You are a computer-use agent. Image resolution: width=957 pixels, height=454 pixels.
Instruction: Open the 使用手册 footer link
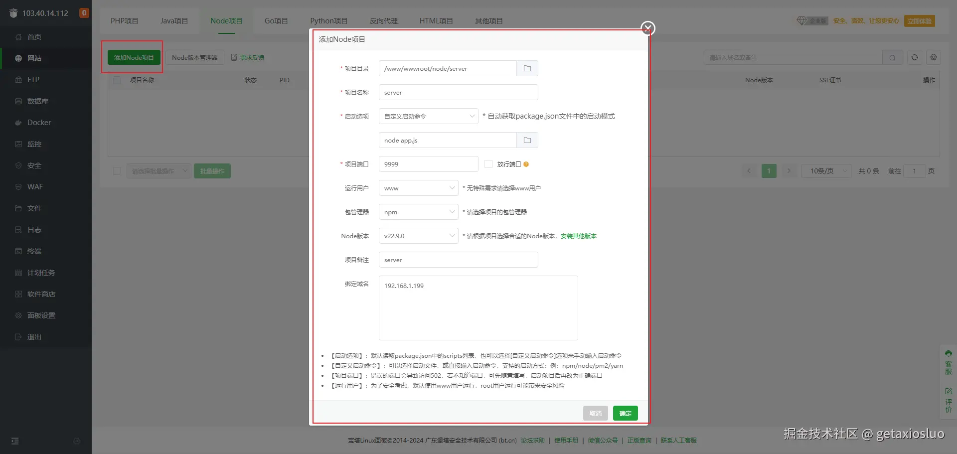pos(567,441)
